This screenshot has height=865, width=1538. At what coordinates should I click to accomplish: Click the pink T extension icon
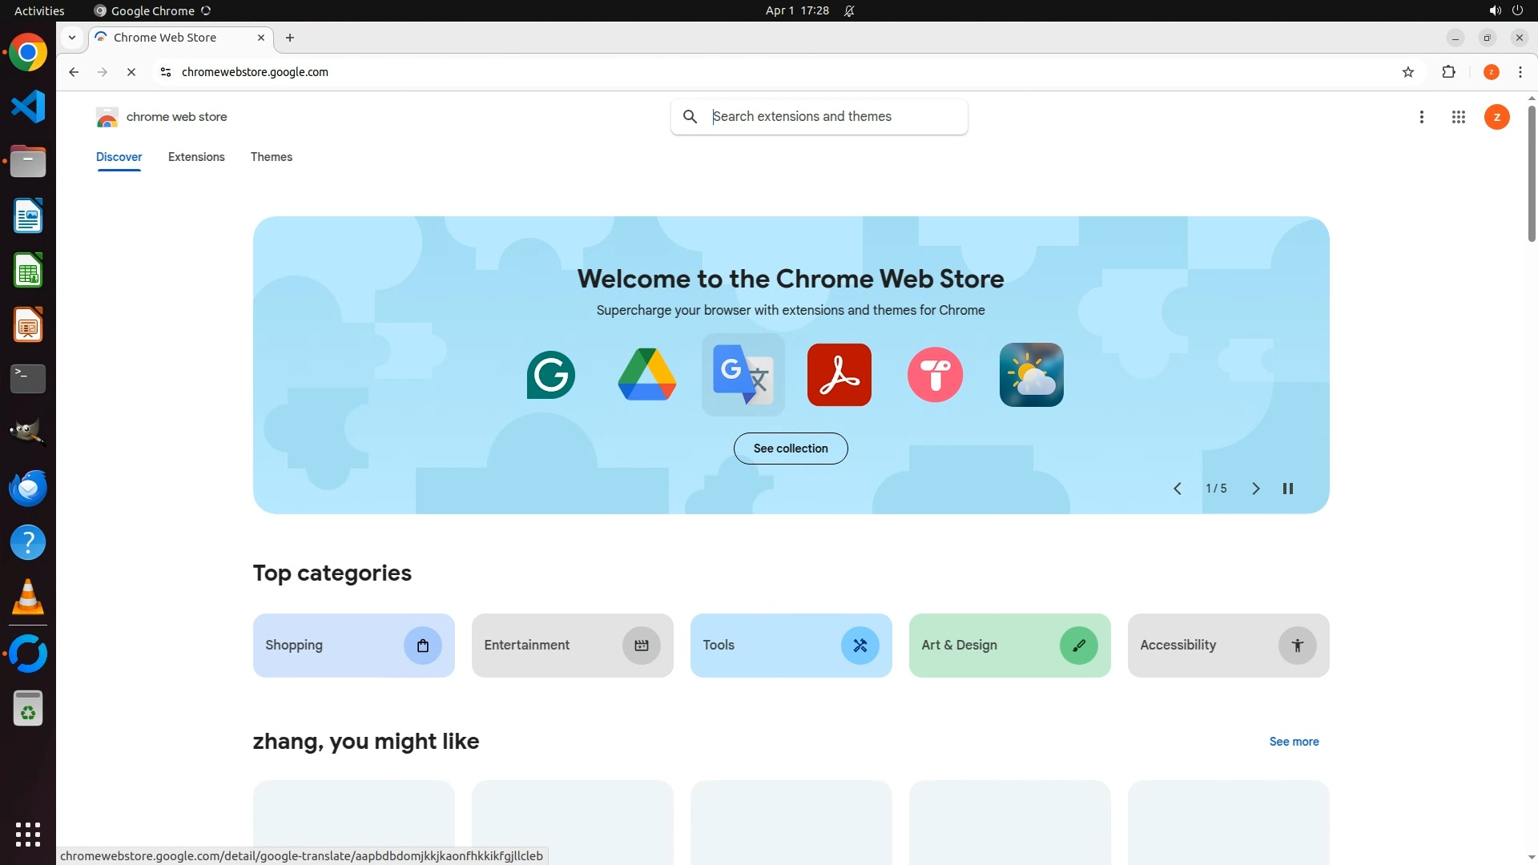click(x=936, y=375)
